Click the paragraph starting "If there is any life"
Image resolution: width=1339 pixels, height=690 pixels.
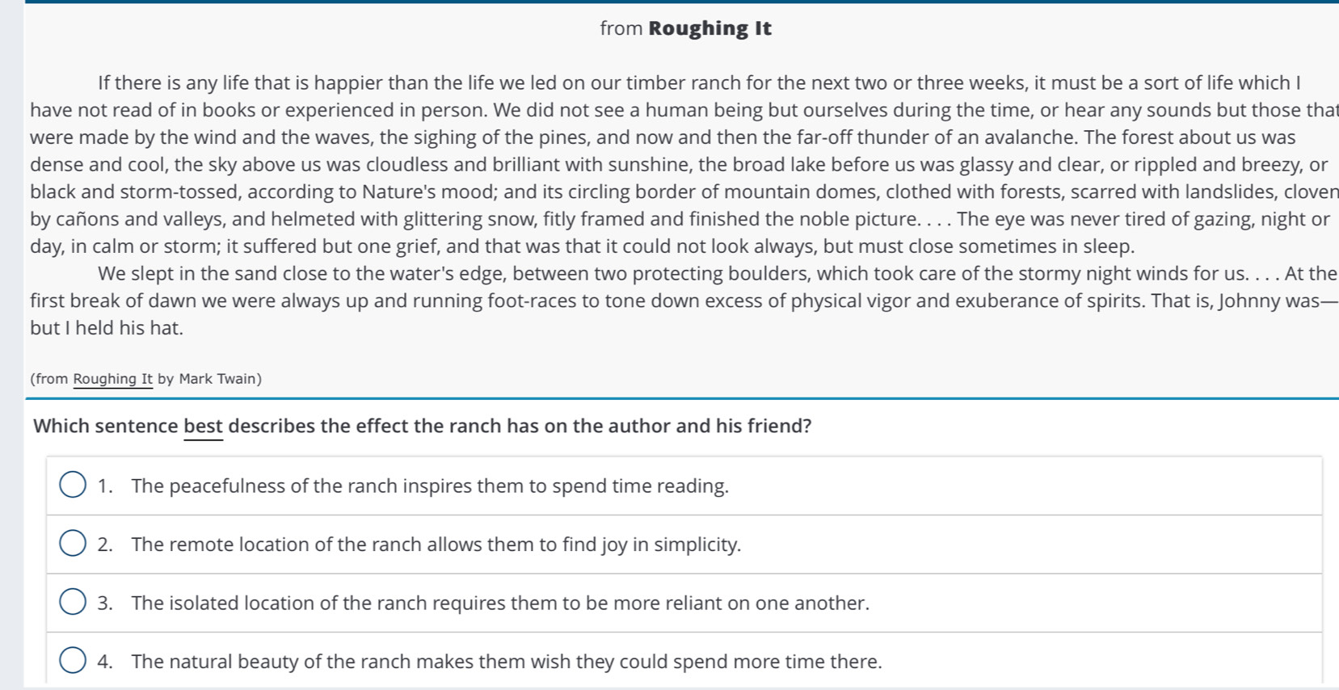(x=679, y=165)
